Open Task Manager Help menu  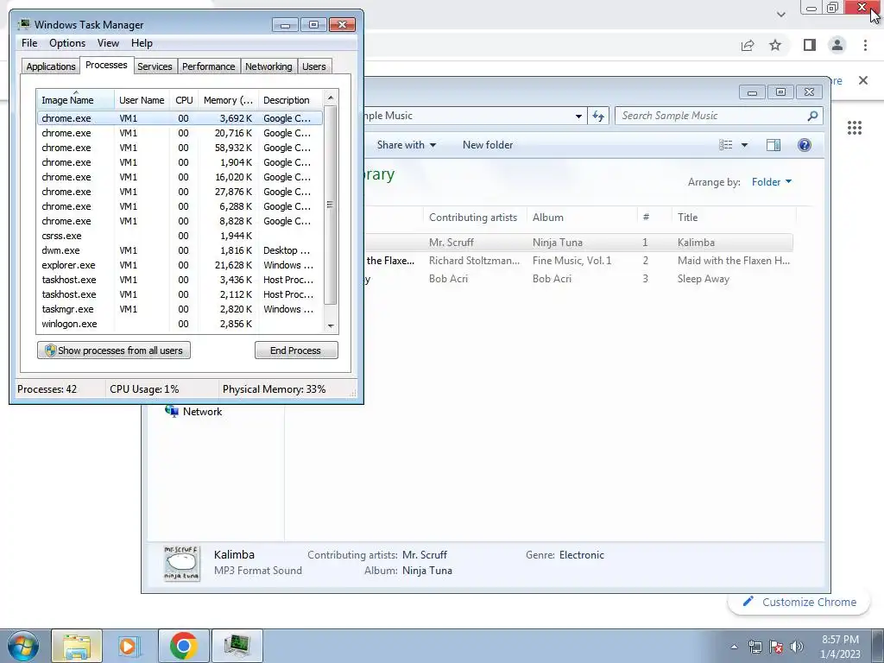142,43
